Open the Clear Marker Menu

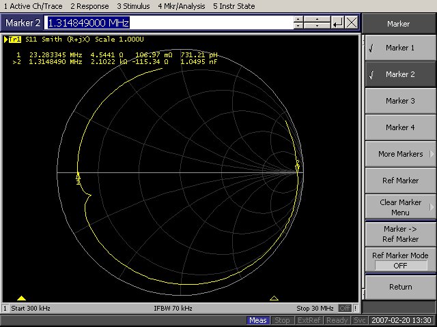[x=399, y=207]
